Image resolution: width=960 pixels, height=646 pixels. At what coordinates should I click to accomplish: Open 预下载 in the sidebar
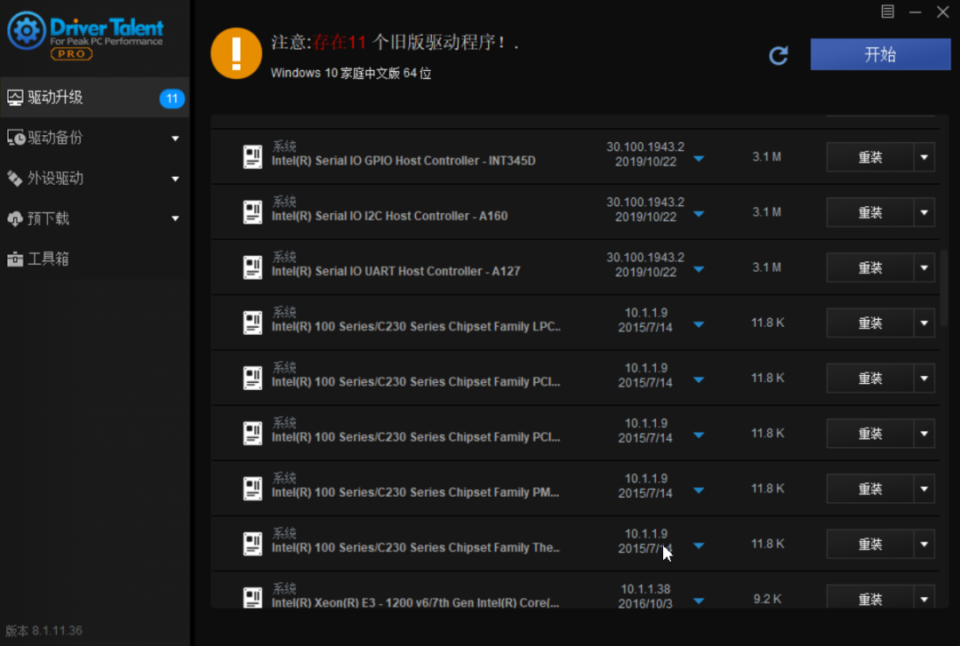click(x=95, y=219)
